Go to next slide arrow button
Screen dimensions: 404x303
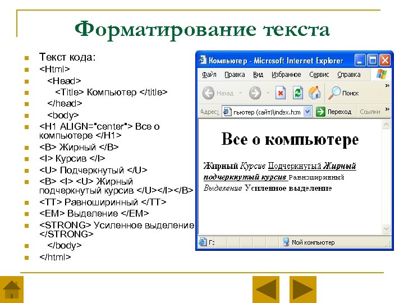tap(303, 290)
